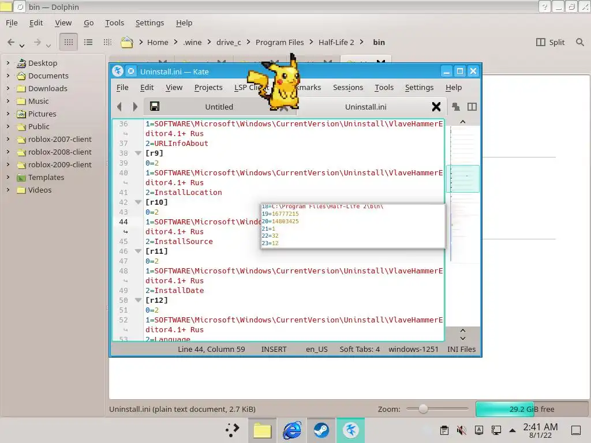Viewport: 591px width, 443px height.
Task: Click the Kate application icon in its title bar
Action: click(118, 71)
